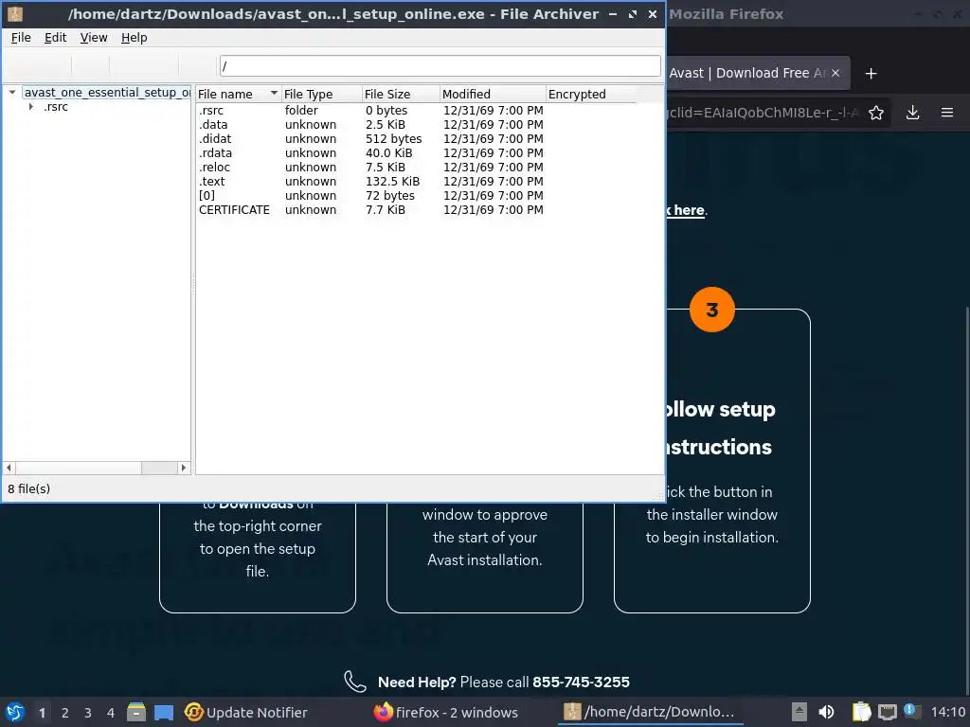Open a new Firefox tab

pos(871,74)
